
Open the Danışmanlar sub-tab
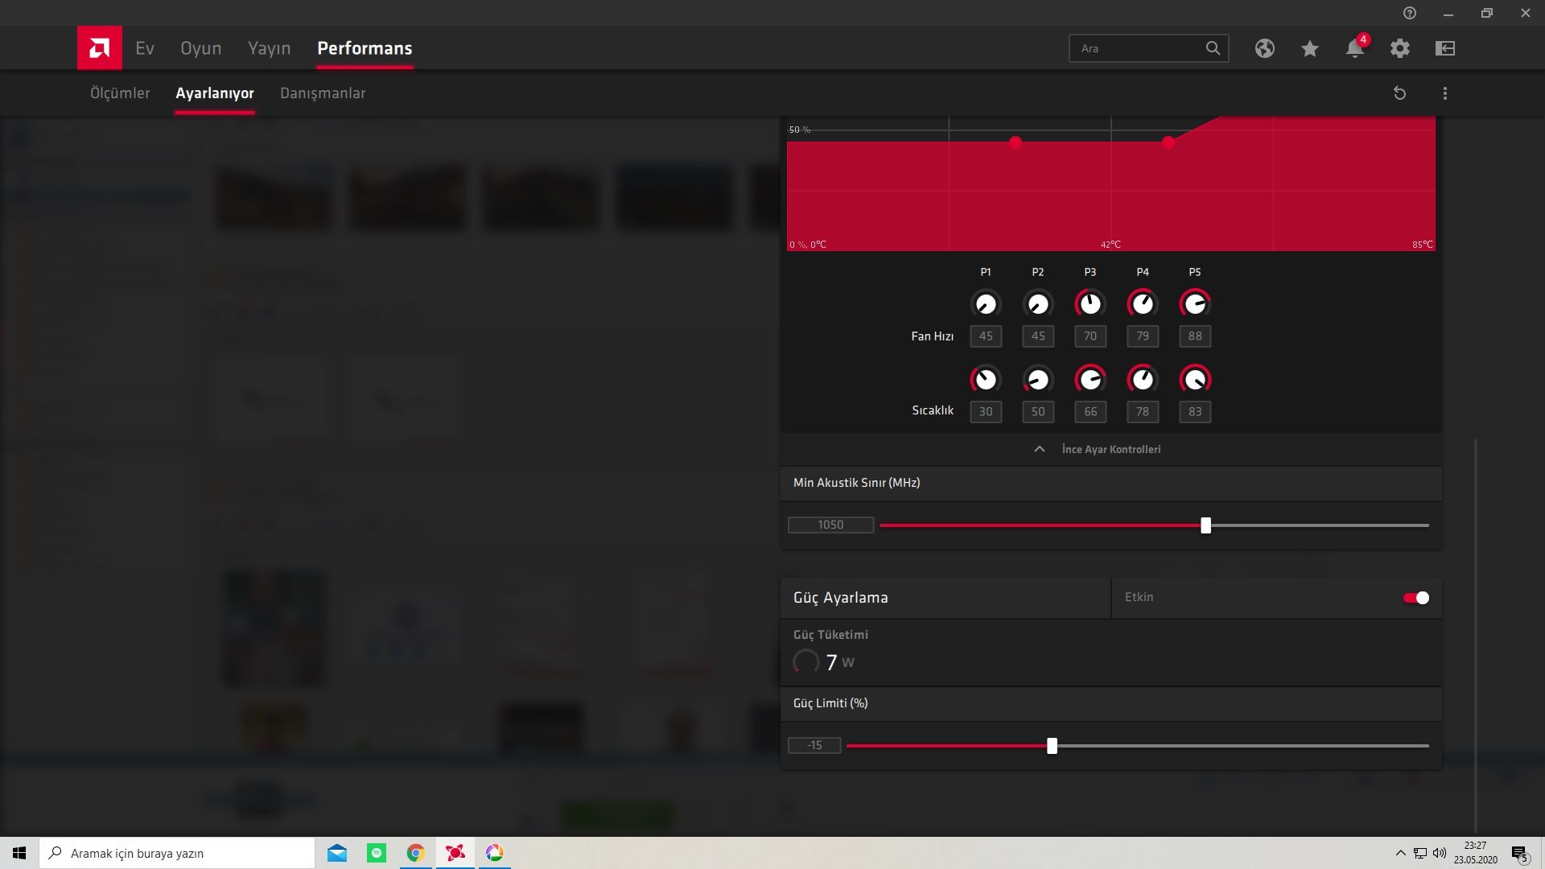323,93
